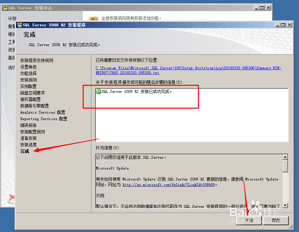Click the 关闭 button to close setup
Image resolution: width=299 pixels, height=232 pixels.
[x=249, y=221]
